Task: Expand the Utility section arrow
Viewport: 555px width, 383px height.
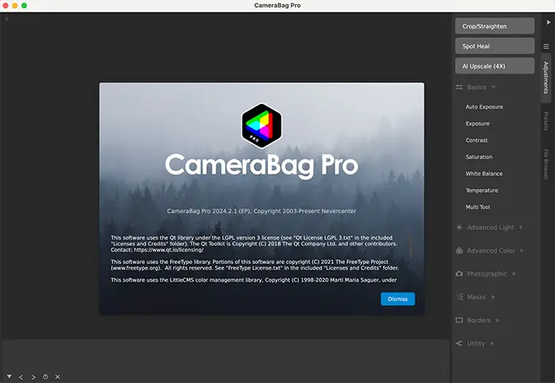Action: (492, 343)
